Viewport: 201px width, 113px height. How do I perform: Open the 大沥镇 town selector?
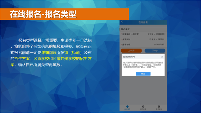151,34
